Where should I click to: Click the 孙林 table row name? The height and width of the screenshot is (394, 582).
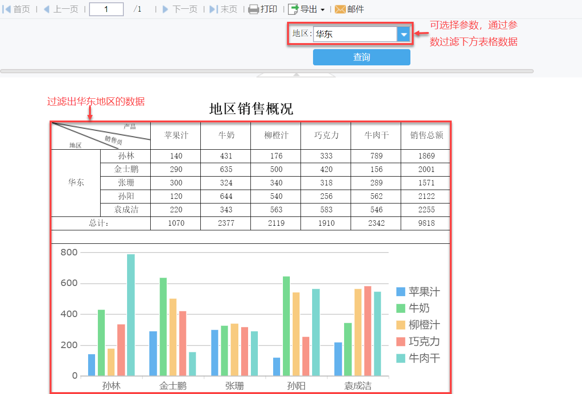[126, 156]
